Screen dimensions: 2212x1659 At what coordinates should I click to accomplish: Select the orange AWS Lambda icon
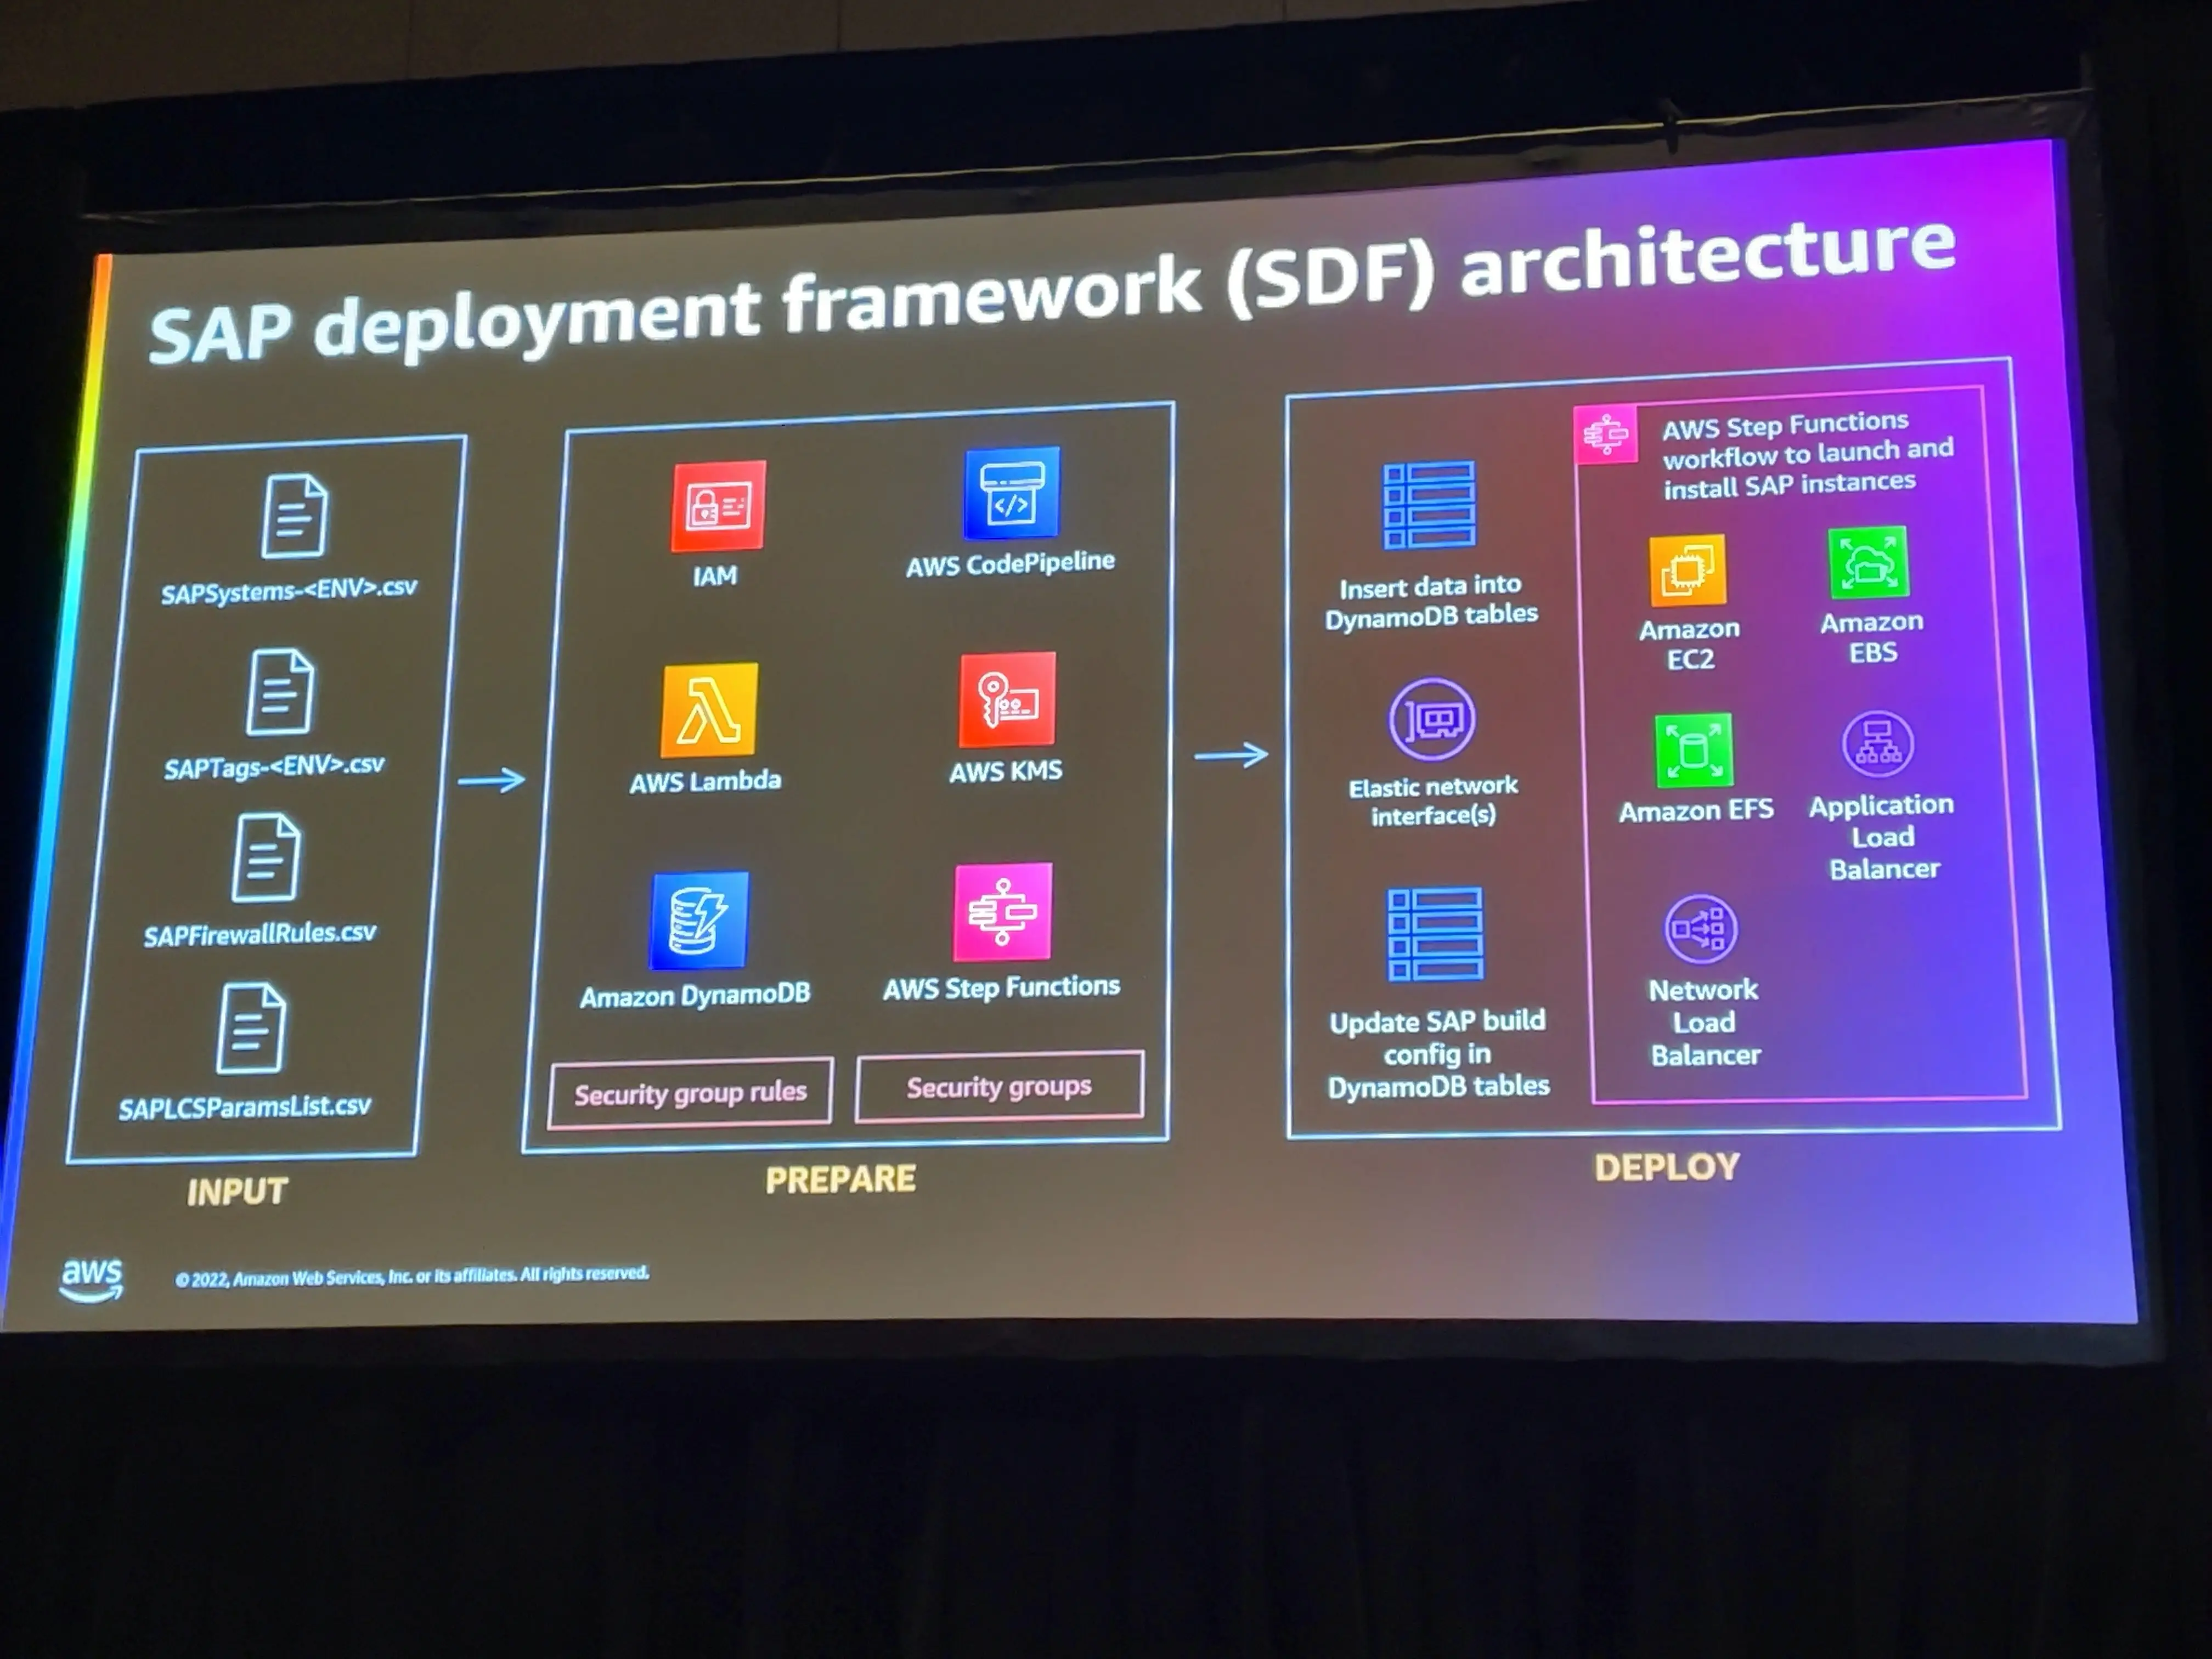point(709,710)
